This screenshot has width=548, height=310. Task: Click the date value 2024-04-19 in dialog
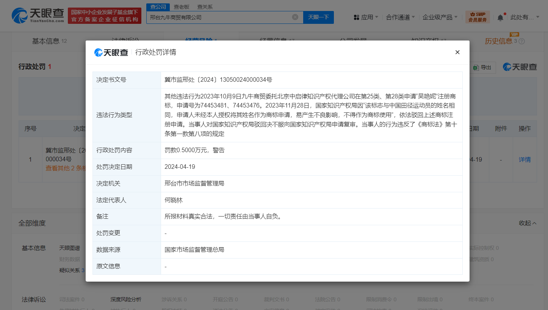pos(180,167)
